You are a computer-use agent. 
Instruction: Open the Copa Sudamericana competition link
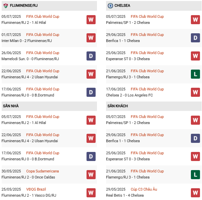42,171
